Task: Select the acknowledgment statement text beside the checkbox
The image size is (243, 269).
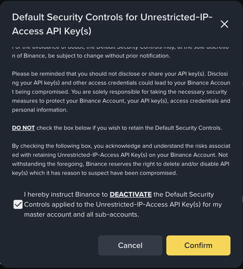Action: pos(123,204)
